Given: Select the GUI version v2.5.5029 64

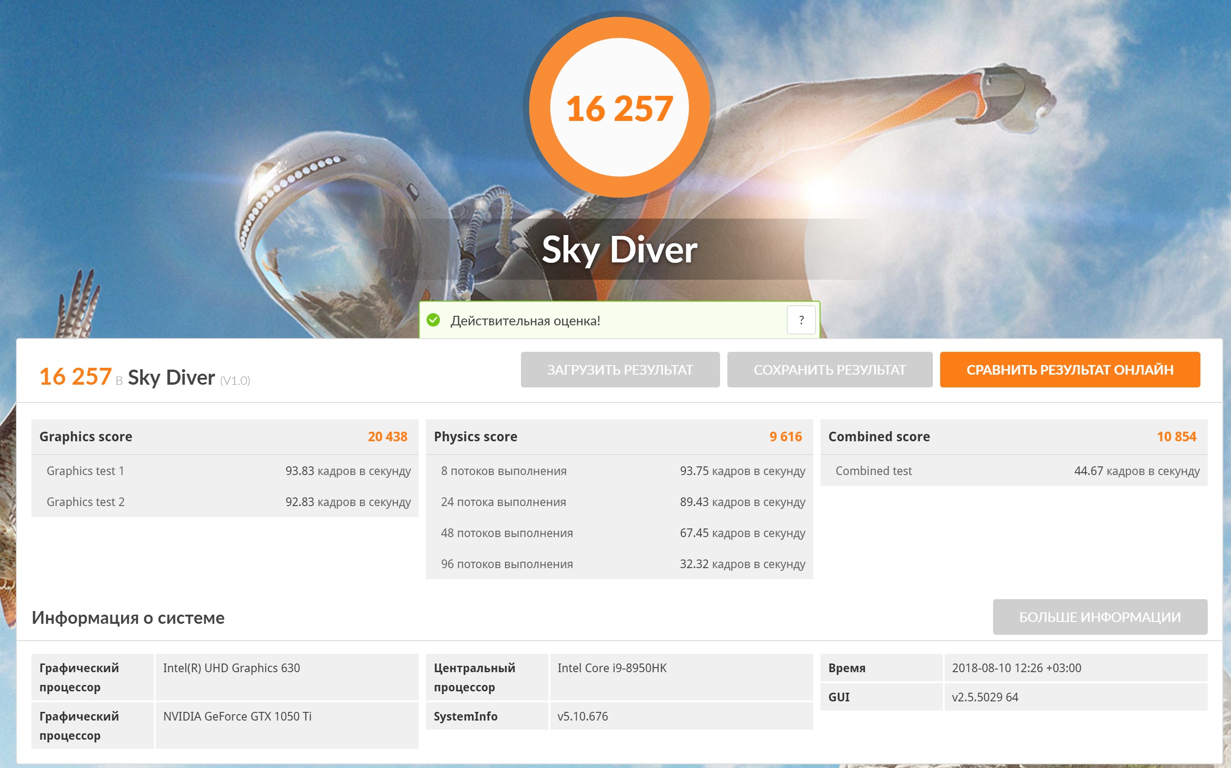Looking at the screenshot, I should click(x=985, y=697).
